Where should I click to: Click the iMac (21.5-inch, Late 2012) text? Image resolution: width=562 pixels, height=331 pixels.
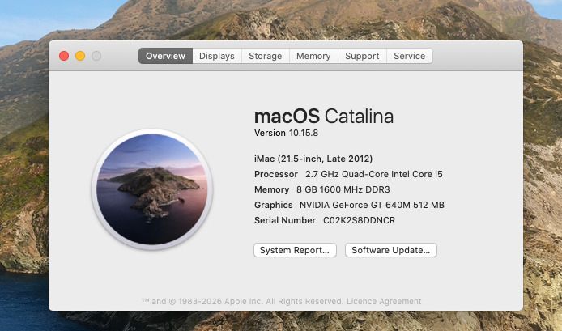point(313,159)
